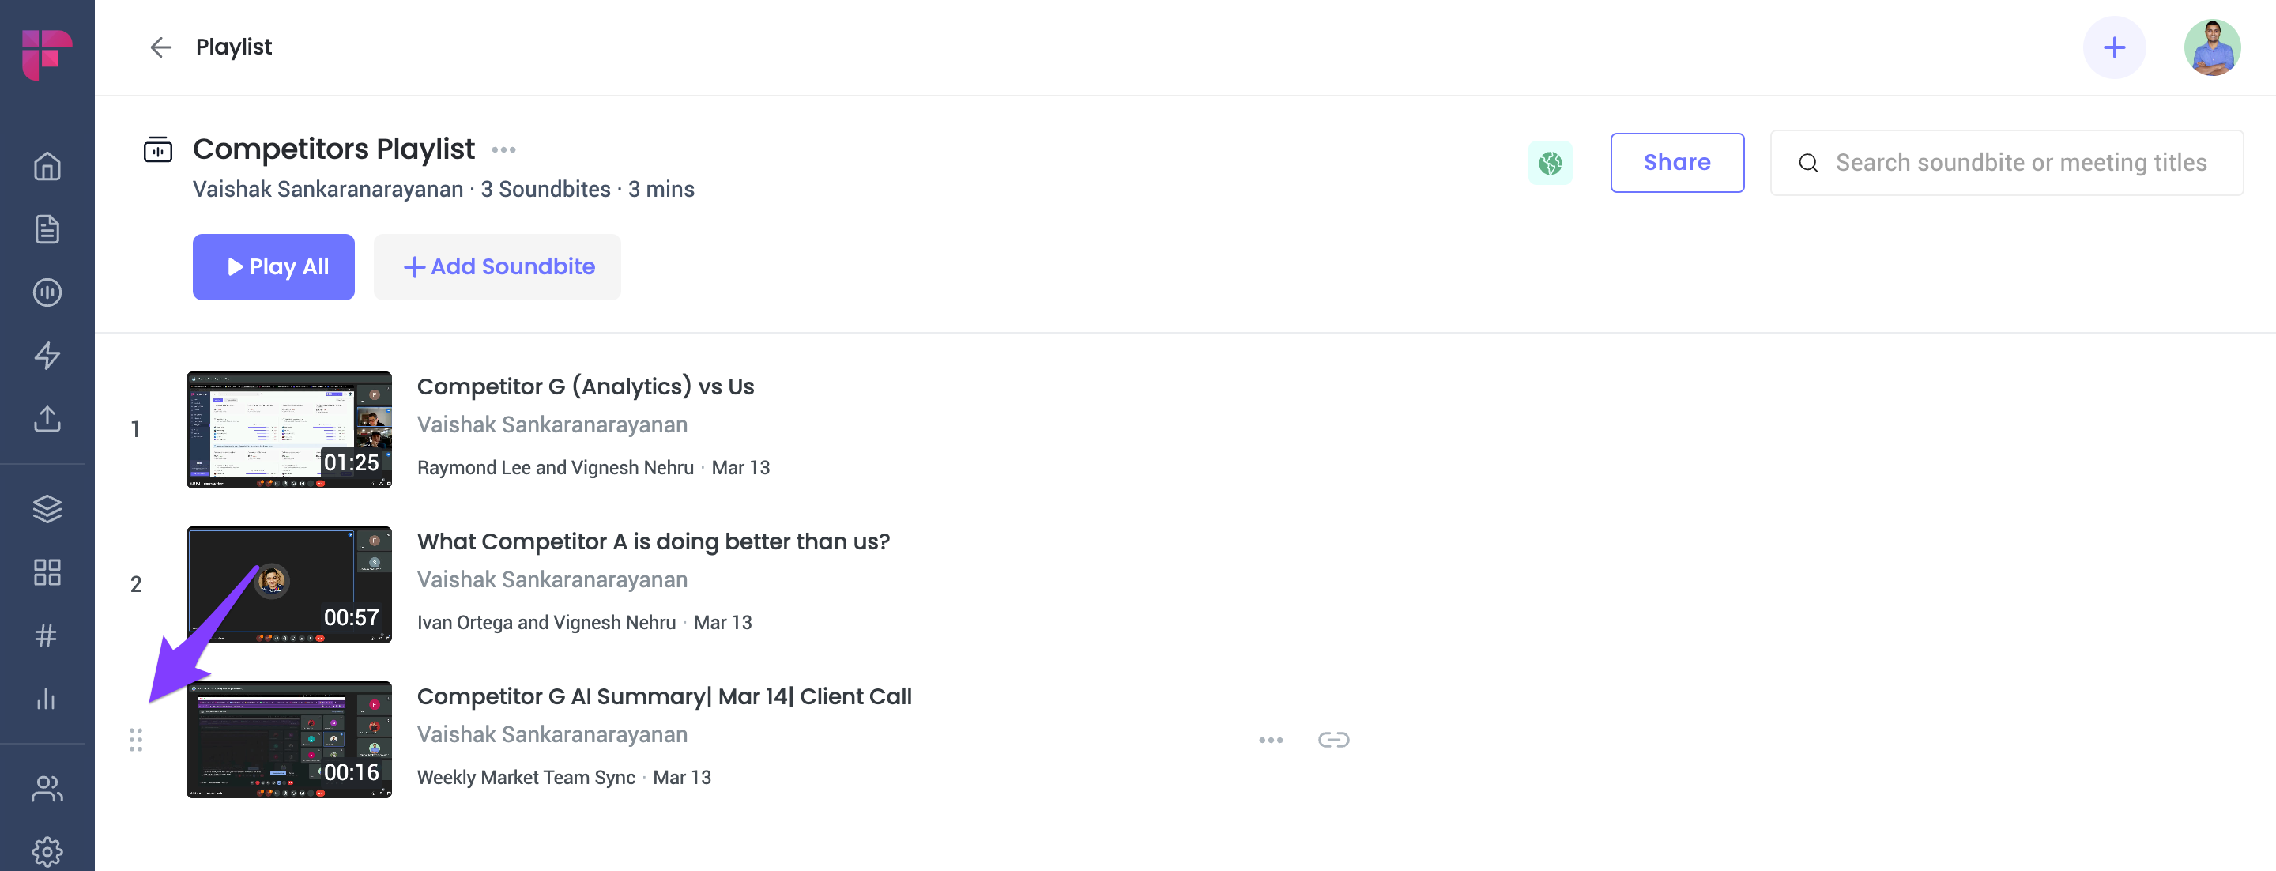Open the Notebook document icon in sidebar
Viewport: 2276px width, 871px height.
pos(47,228)
